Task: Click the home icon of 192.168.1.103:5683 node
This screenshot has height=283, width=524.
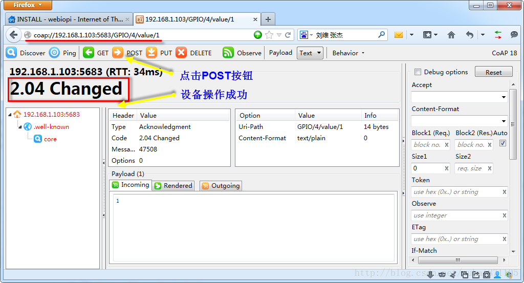Action: pyautogui.click(x=17, y=114)
